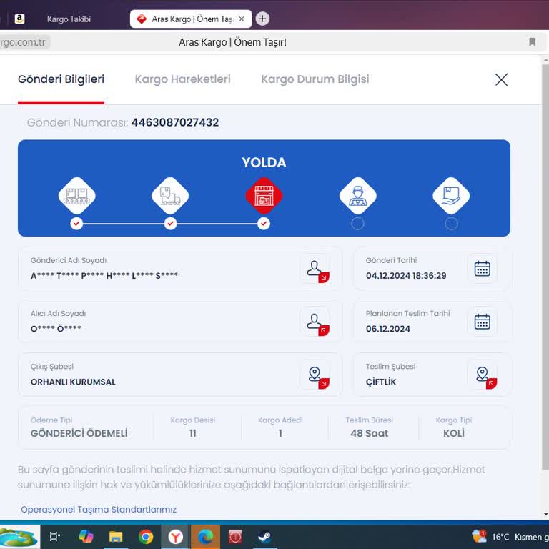Viewport: 549px width, 549px height.
Task: Click the Teslim Süresi value 48 Saat
Action: (370, 433)
